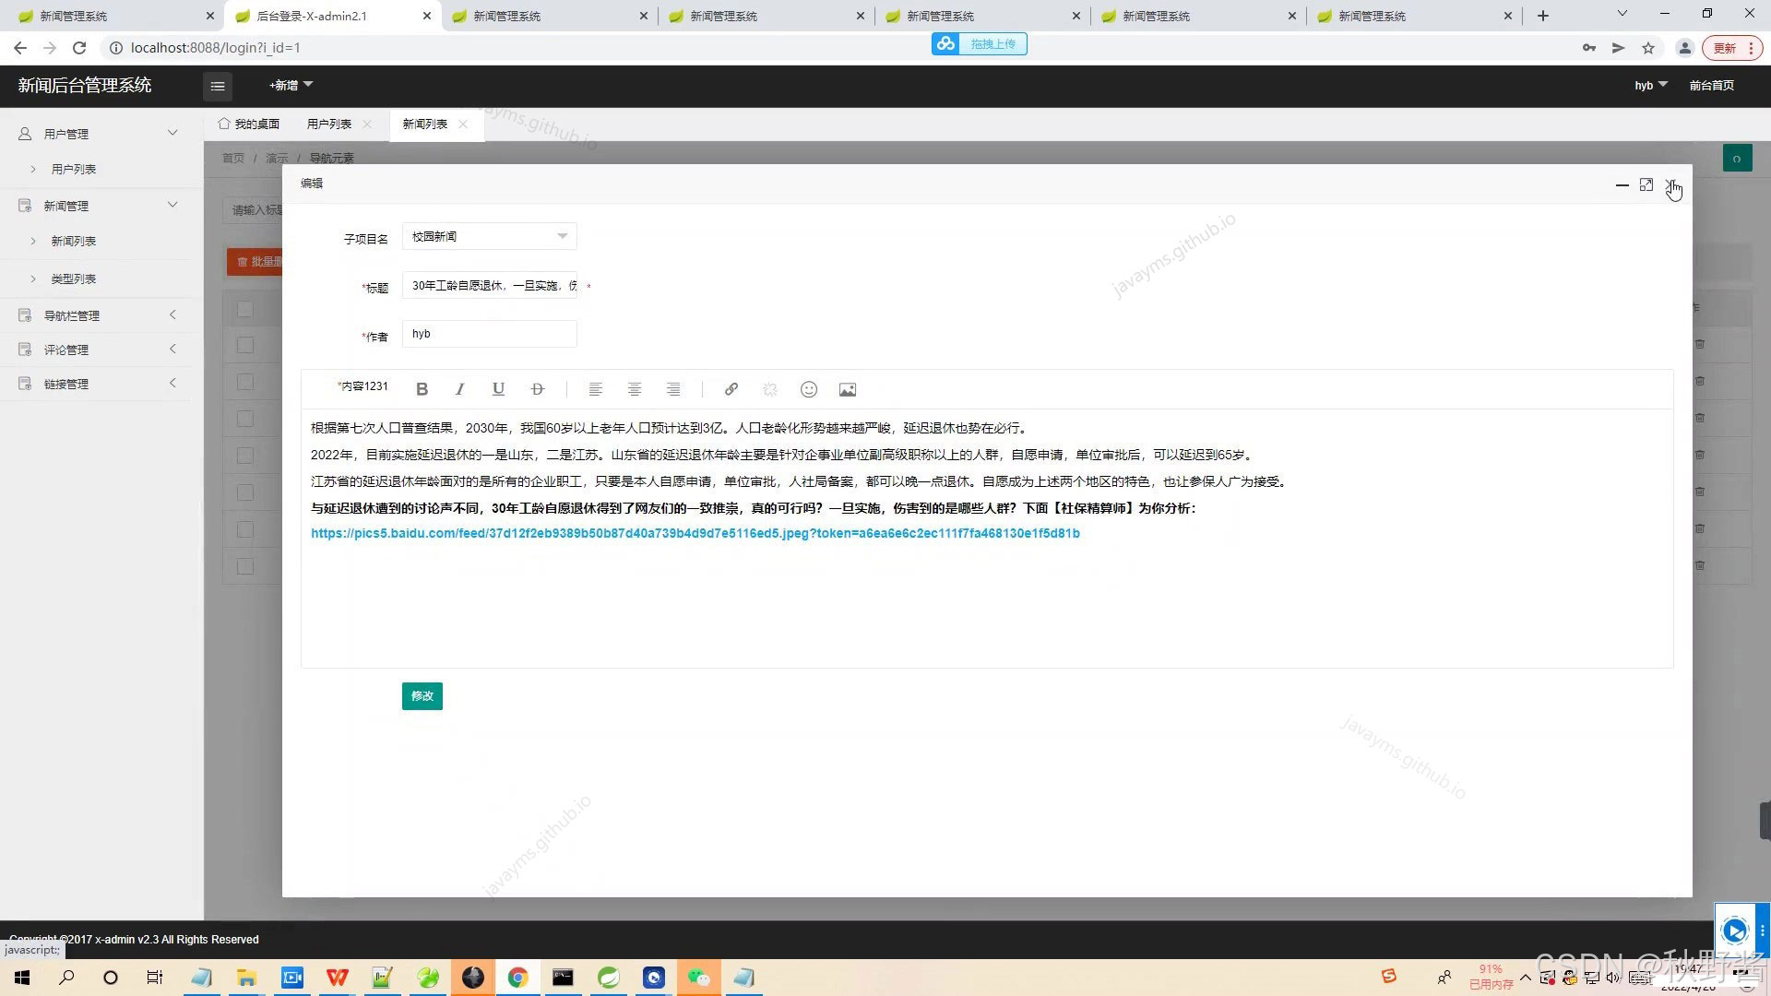Check the select-all checkbox in the table header
This screenshot has height=996, width=1771.
(244, 309)
